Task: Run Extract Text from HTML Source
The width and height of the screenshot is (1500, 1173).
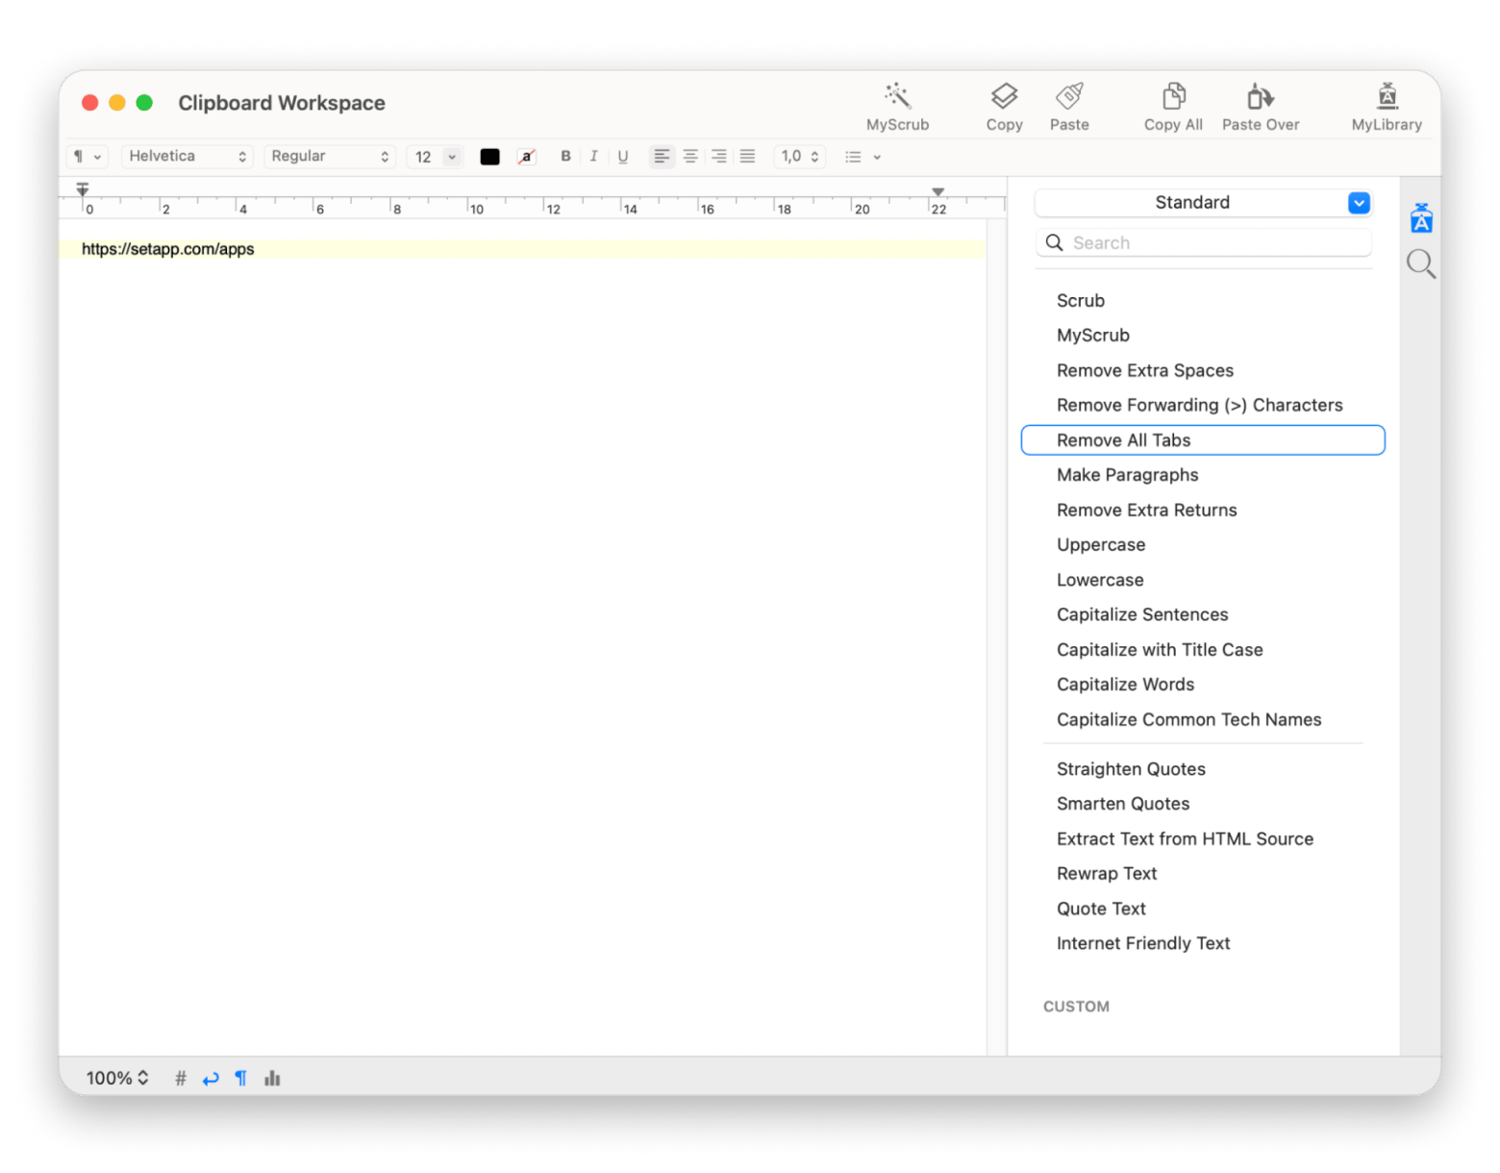Action: pyautogui.click(x=1184, y=839)
